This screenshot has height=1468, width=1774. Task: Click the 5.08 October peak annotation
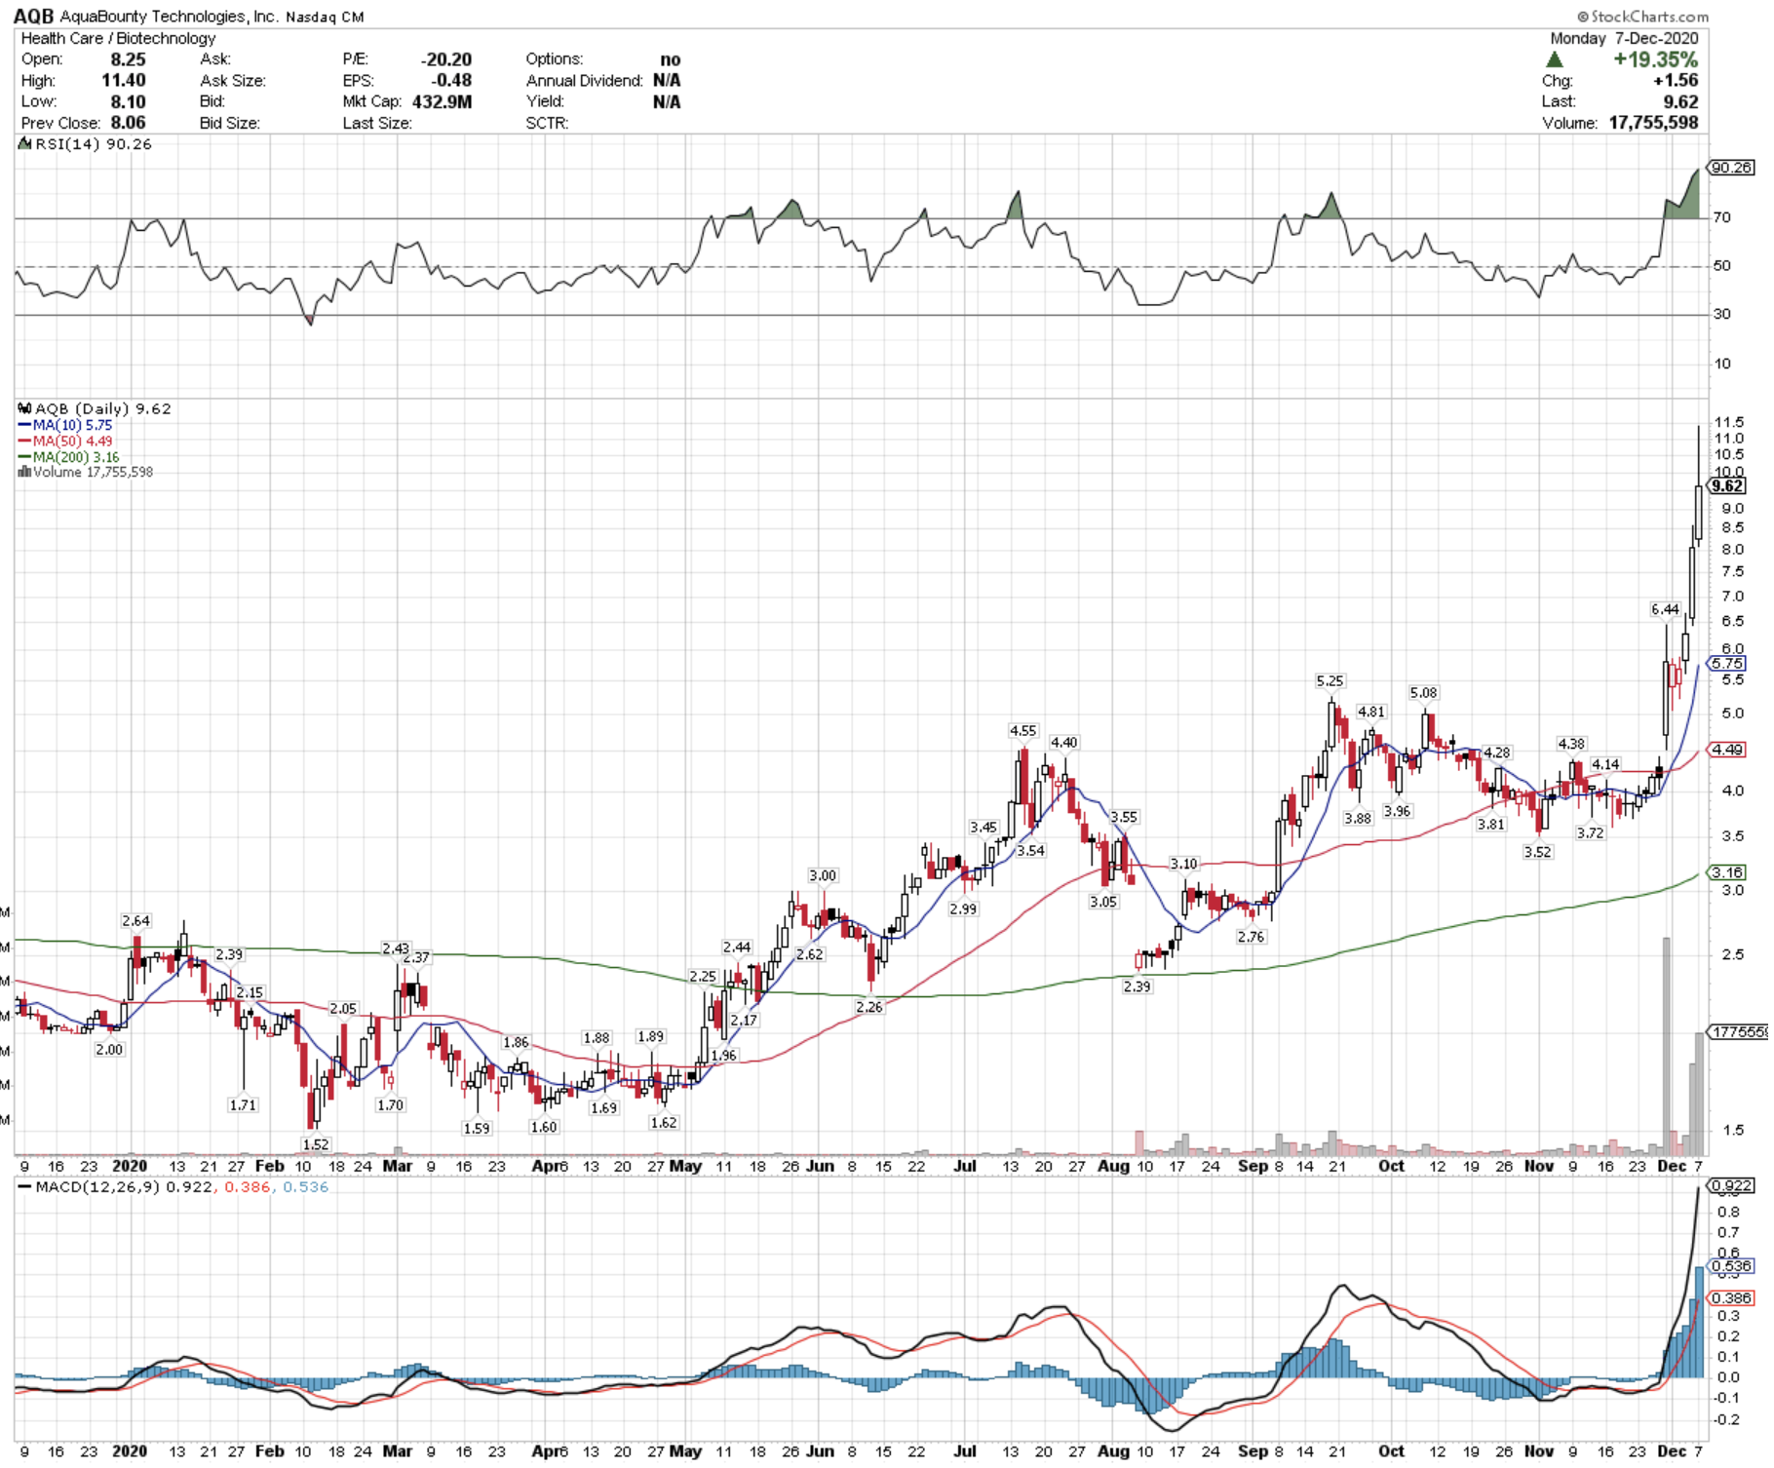pyautogui.click(x=1423, y=694)
